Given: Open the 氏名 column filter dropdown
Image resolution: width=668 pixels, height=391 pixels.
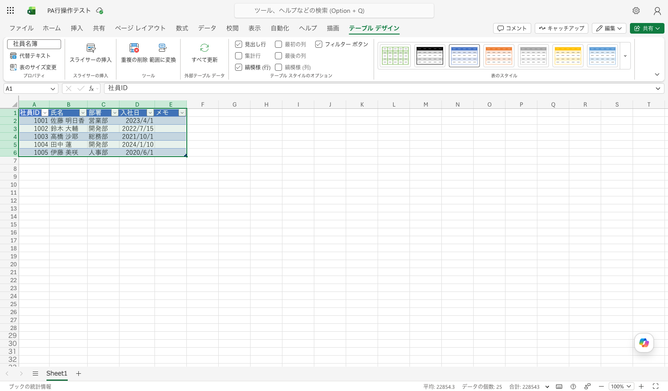Looking at the screenshot, I should [83, 113].
